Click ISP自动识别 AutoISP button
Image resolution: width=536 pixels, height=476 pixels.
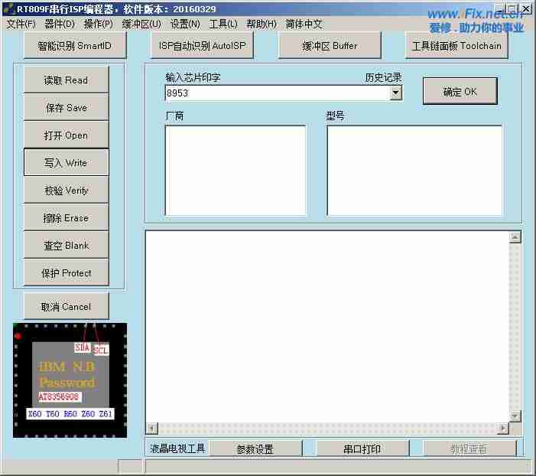pyautogui.click(x=202, y=45)
